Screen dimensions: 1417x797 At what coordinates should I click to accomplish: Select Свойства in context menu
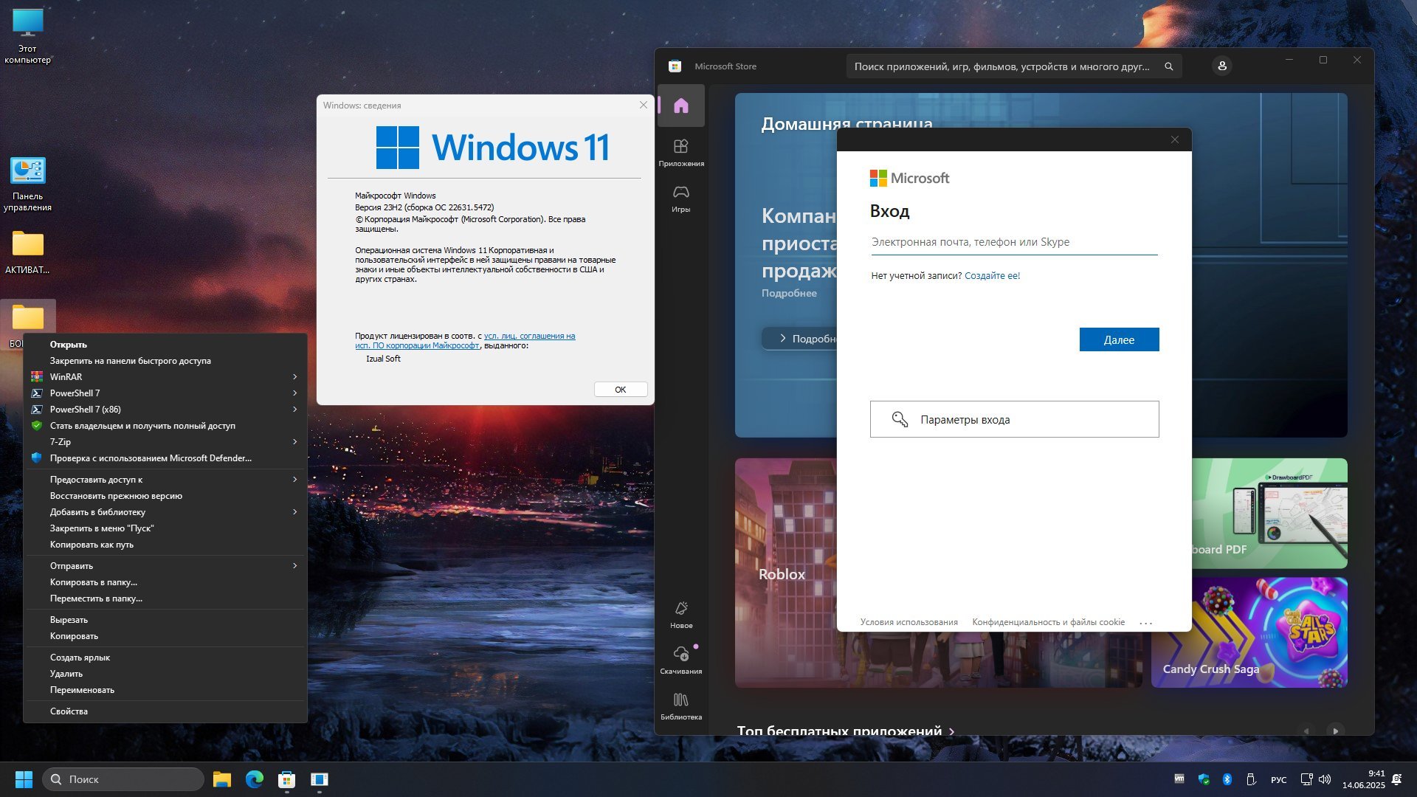pos(165,711)
